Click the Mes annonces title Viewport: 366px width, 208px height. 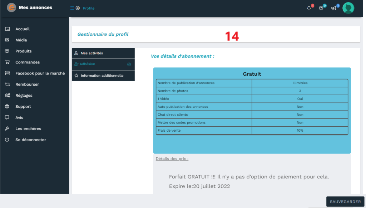point(35,7)
